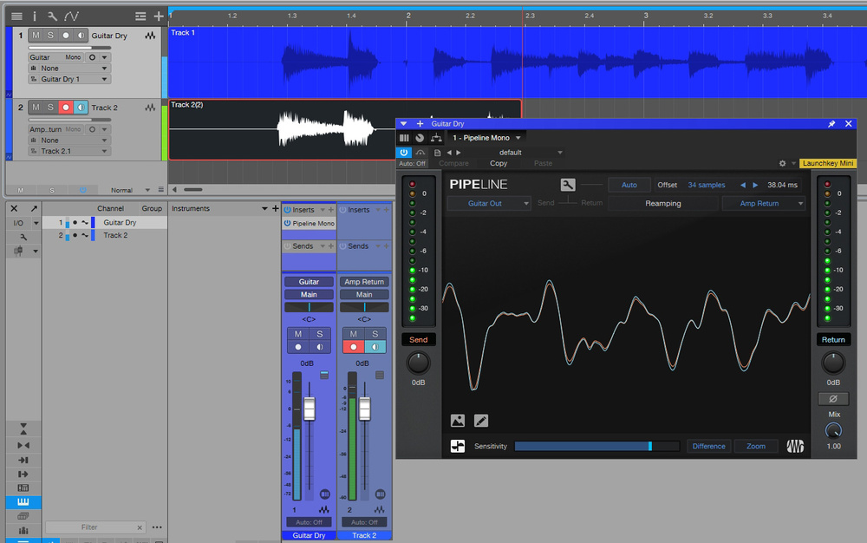Click Compare in Pipeline plugin header
The width and height of the screenshot is (867, 543).
click(x=453, y=163)
